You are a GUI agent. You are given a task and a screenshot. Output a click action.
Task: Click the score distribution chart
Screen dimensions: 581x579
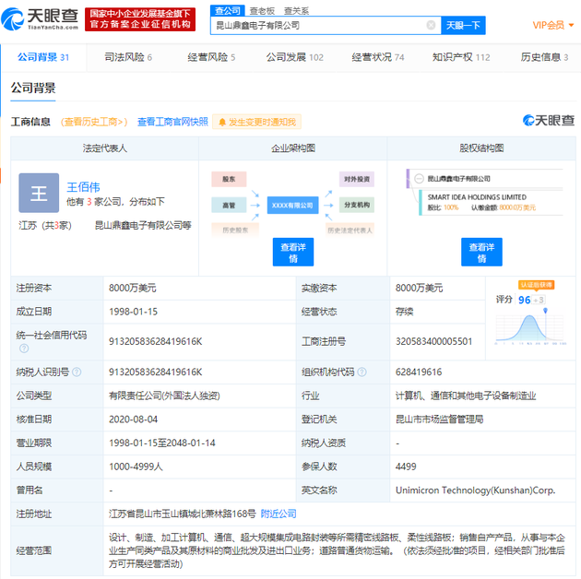click(529, 328)
